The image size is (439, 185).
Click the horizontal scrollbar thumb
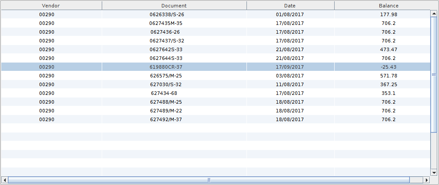pos(209,180)
